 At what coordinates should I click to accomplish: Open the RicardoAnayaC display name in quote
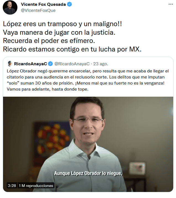click(x=31, y=64)
